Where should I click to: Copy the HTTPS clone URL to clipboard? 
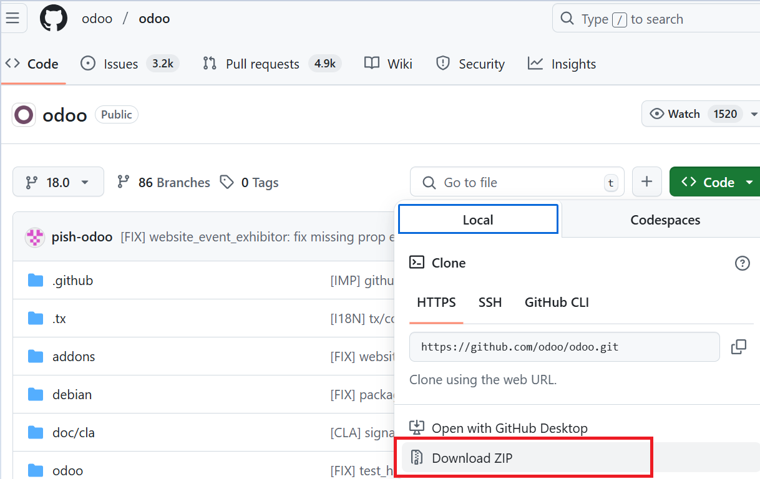coord(739,347)
